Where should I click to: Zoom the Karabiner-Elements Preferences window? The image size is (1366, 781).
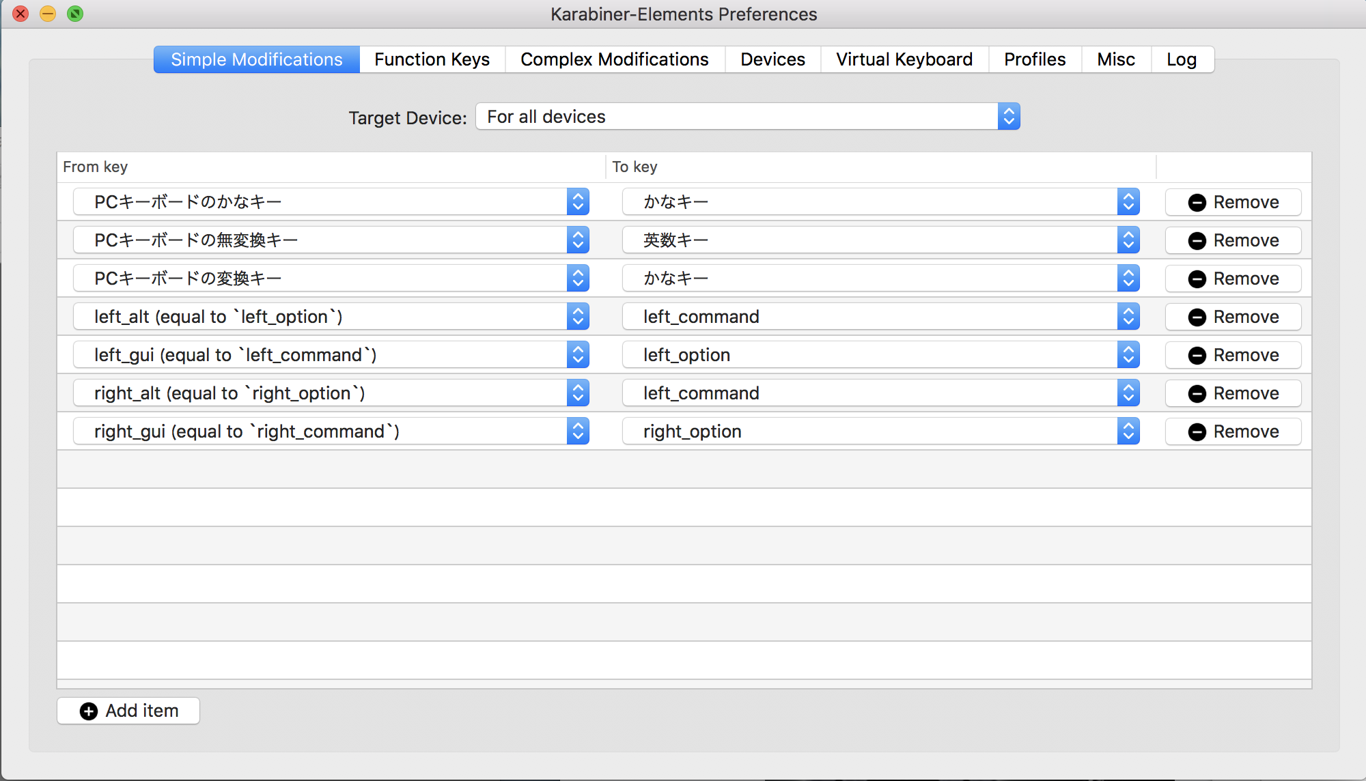point(75,14)
